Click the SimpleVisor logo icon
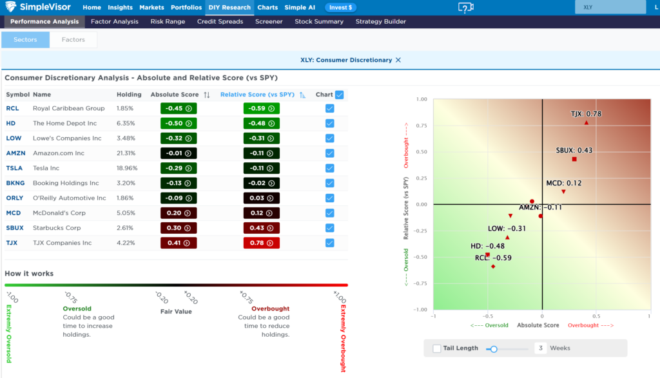This screenshot has height=378, width=660. pos(11,7)
